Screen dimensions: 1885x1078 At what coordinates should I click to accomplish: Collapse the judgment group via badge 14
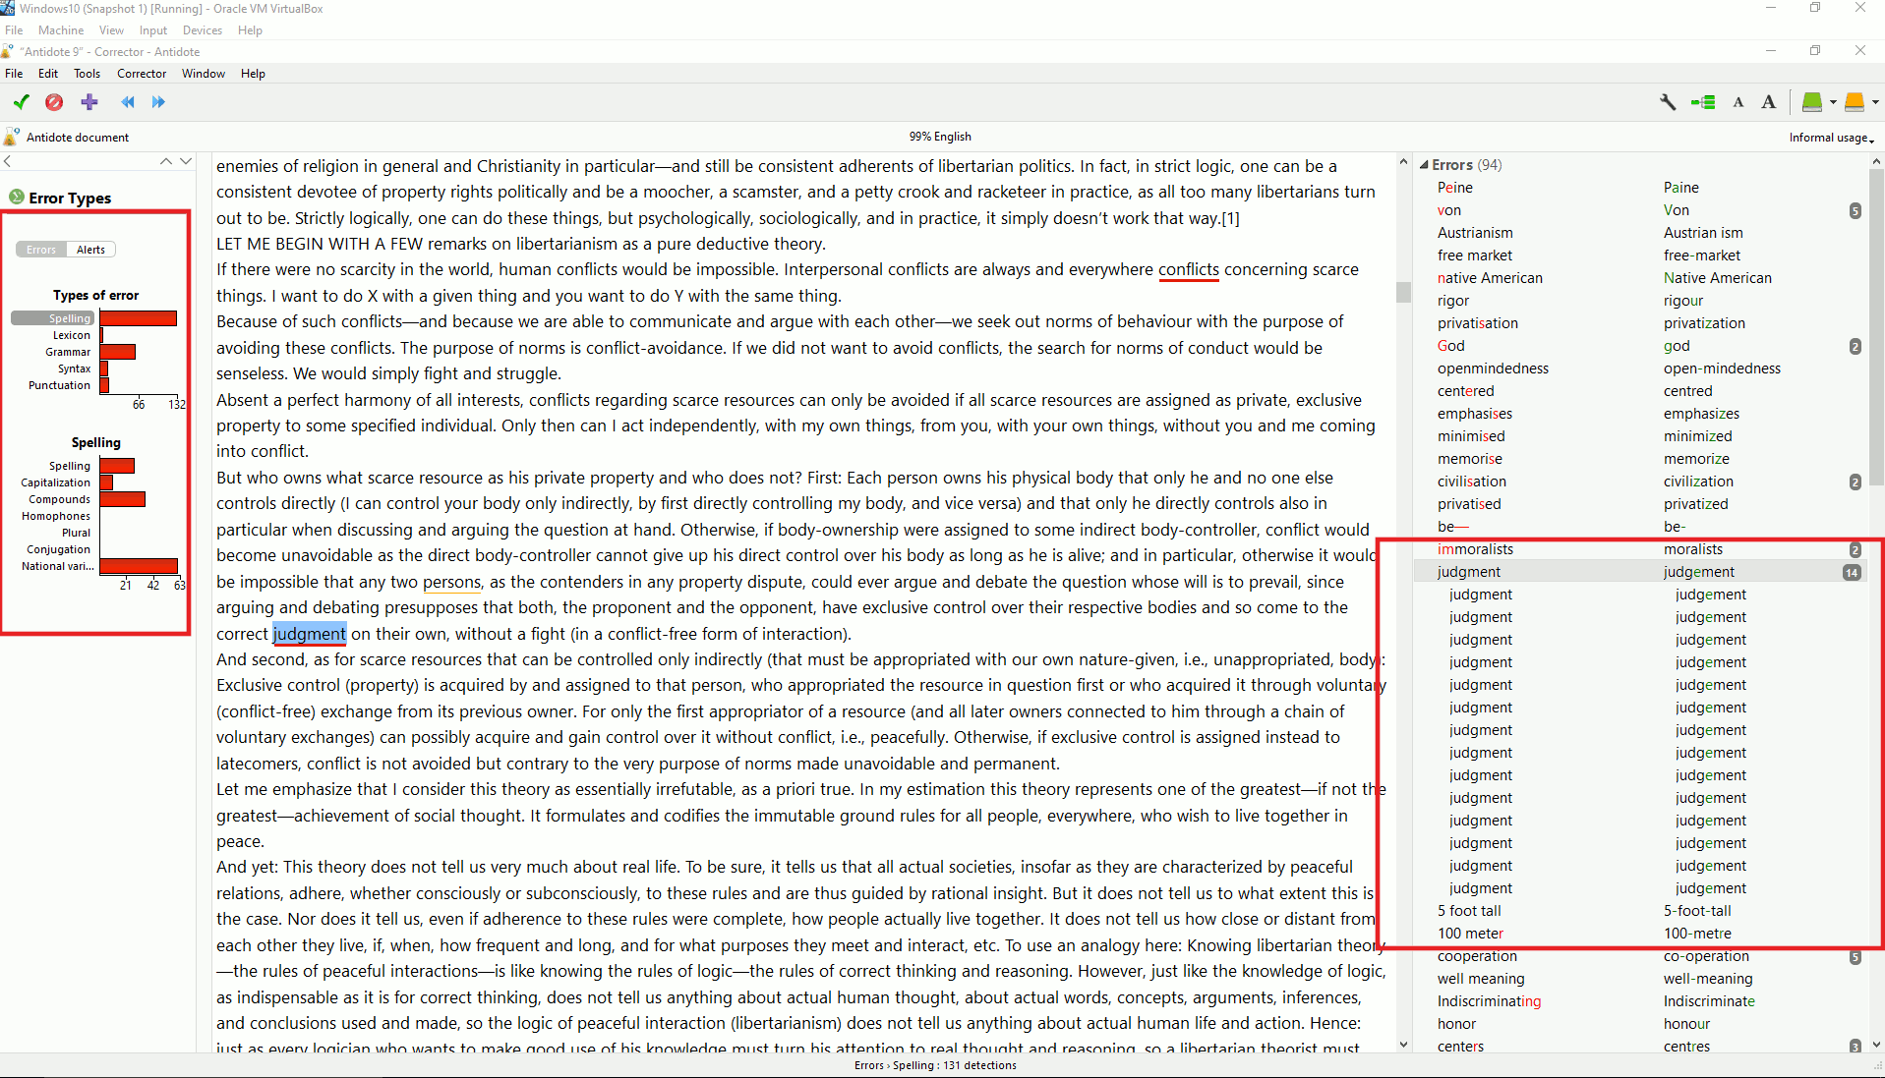click(1852, 573)
